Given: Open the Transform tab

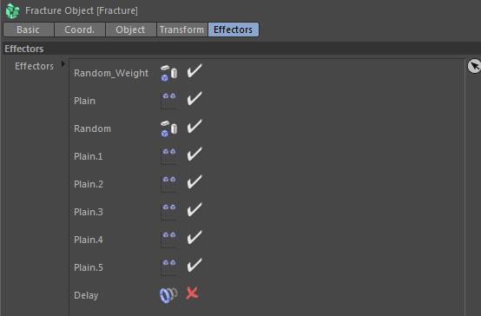Looking at the screenshot, I should pyautogui.click(x=182, y=30).
